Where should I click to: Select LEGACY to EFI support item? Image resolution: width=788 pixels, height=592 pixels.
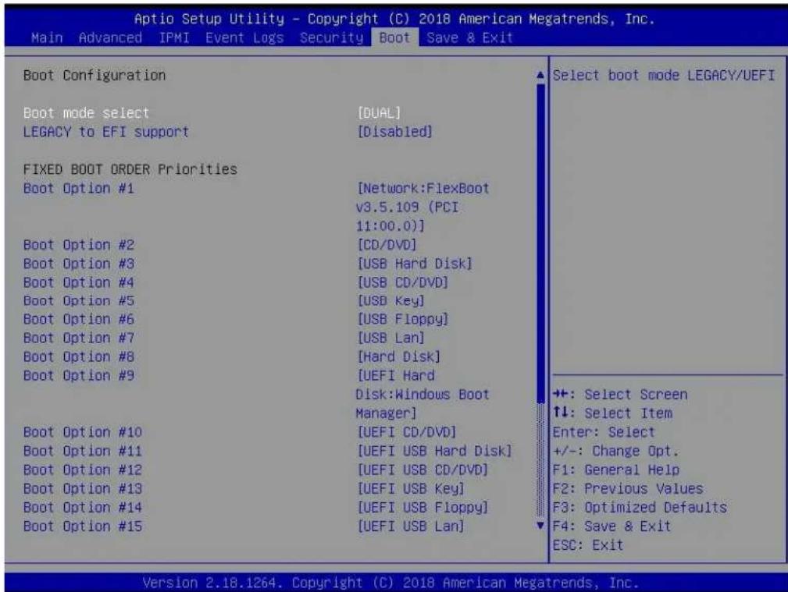(106, 132)
